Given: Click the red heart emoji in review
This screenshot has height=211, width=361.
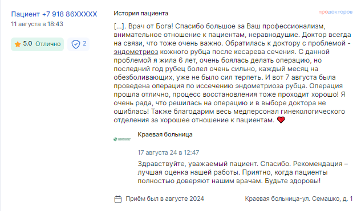Looking at the screenshot, I should click(x=281, y=120).
